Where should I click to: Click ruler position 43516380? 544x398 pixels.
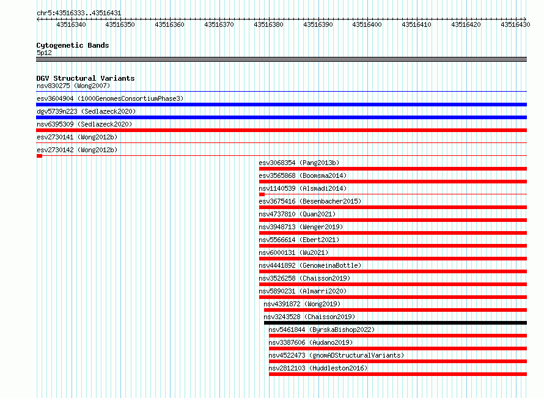268,24
